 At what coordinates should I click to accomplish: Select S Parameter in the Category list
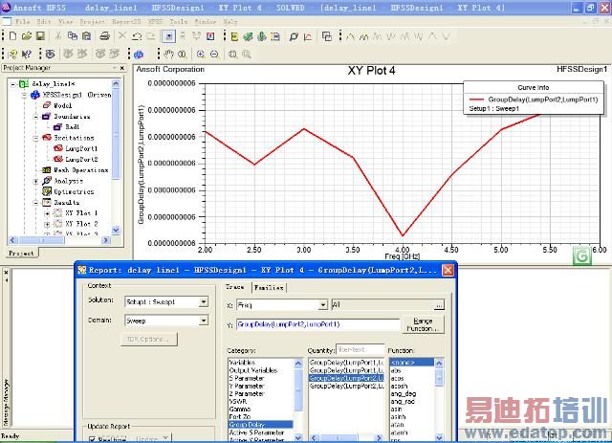tap(247, 378)
